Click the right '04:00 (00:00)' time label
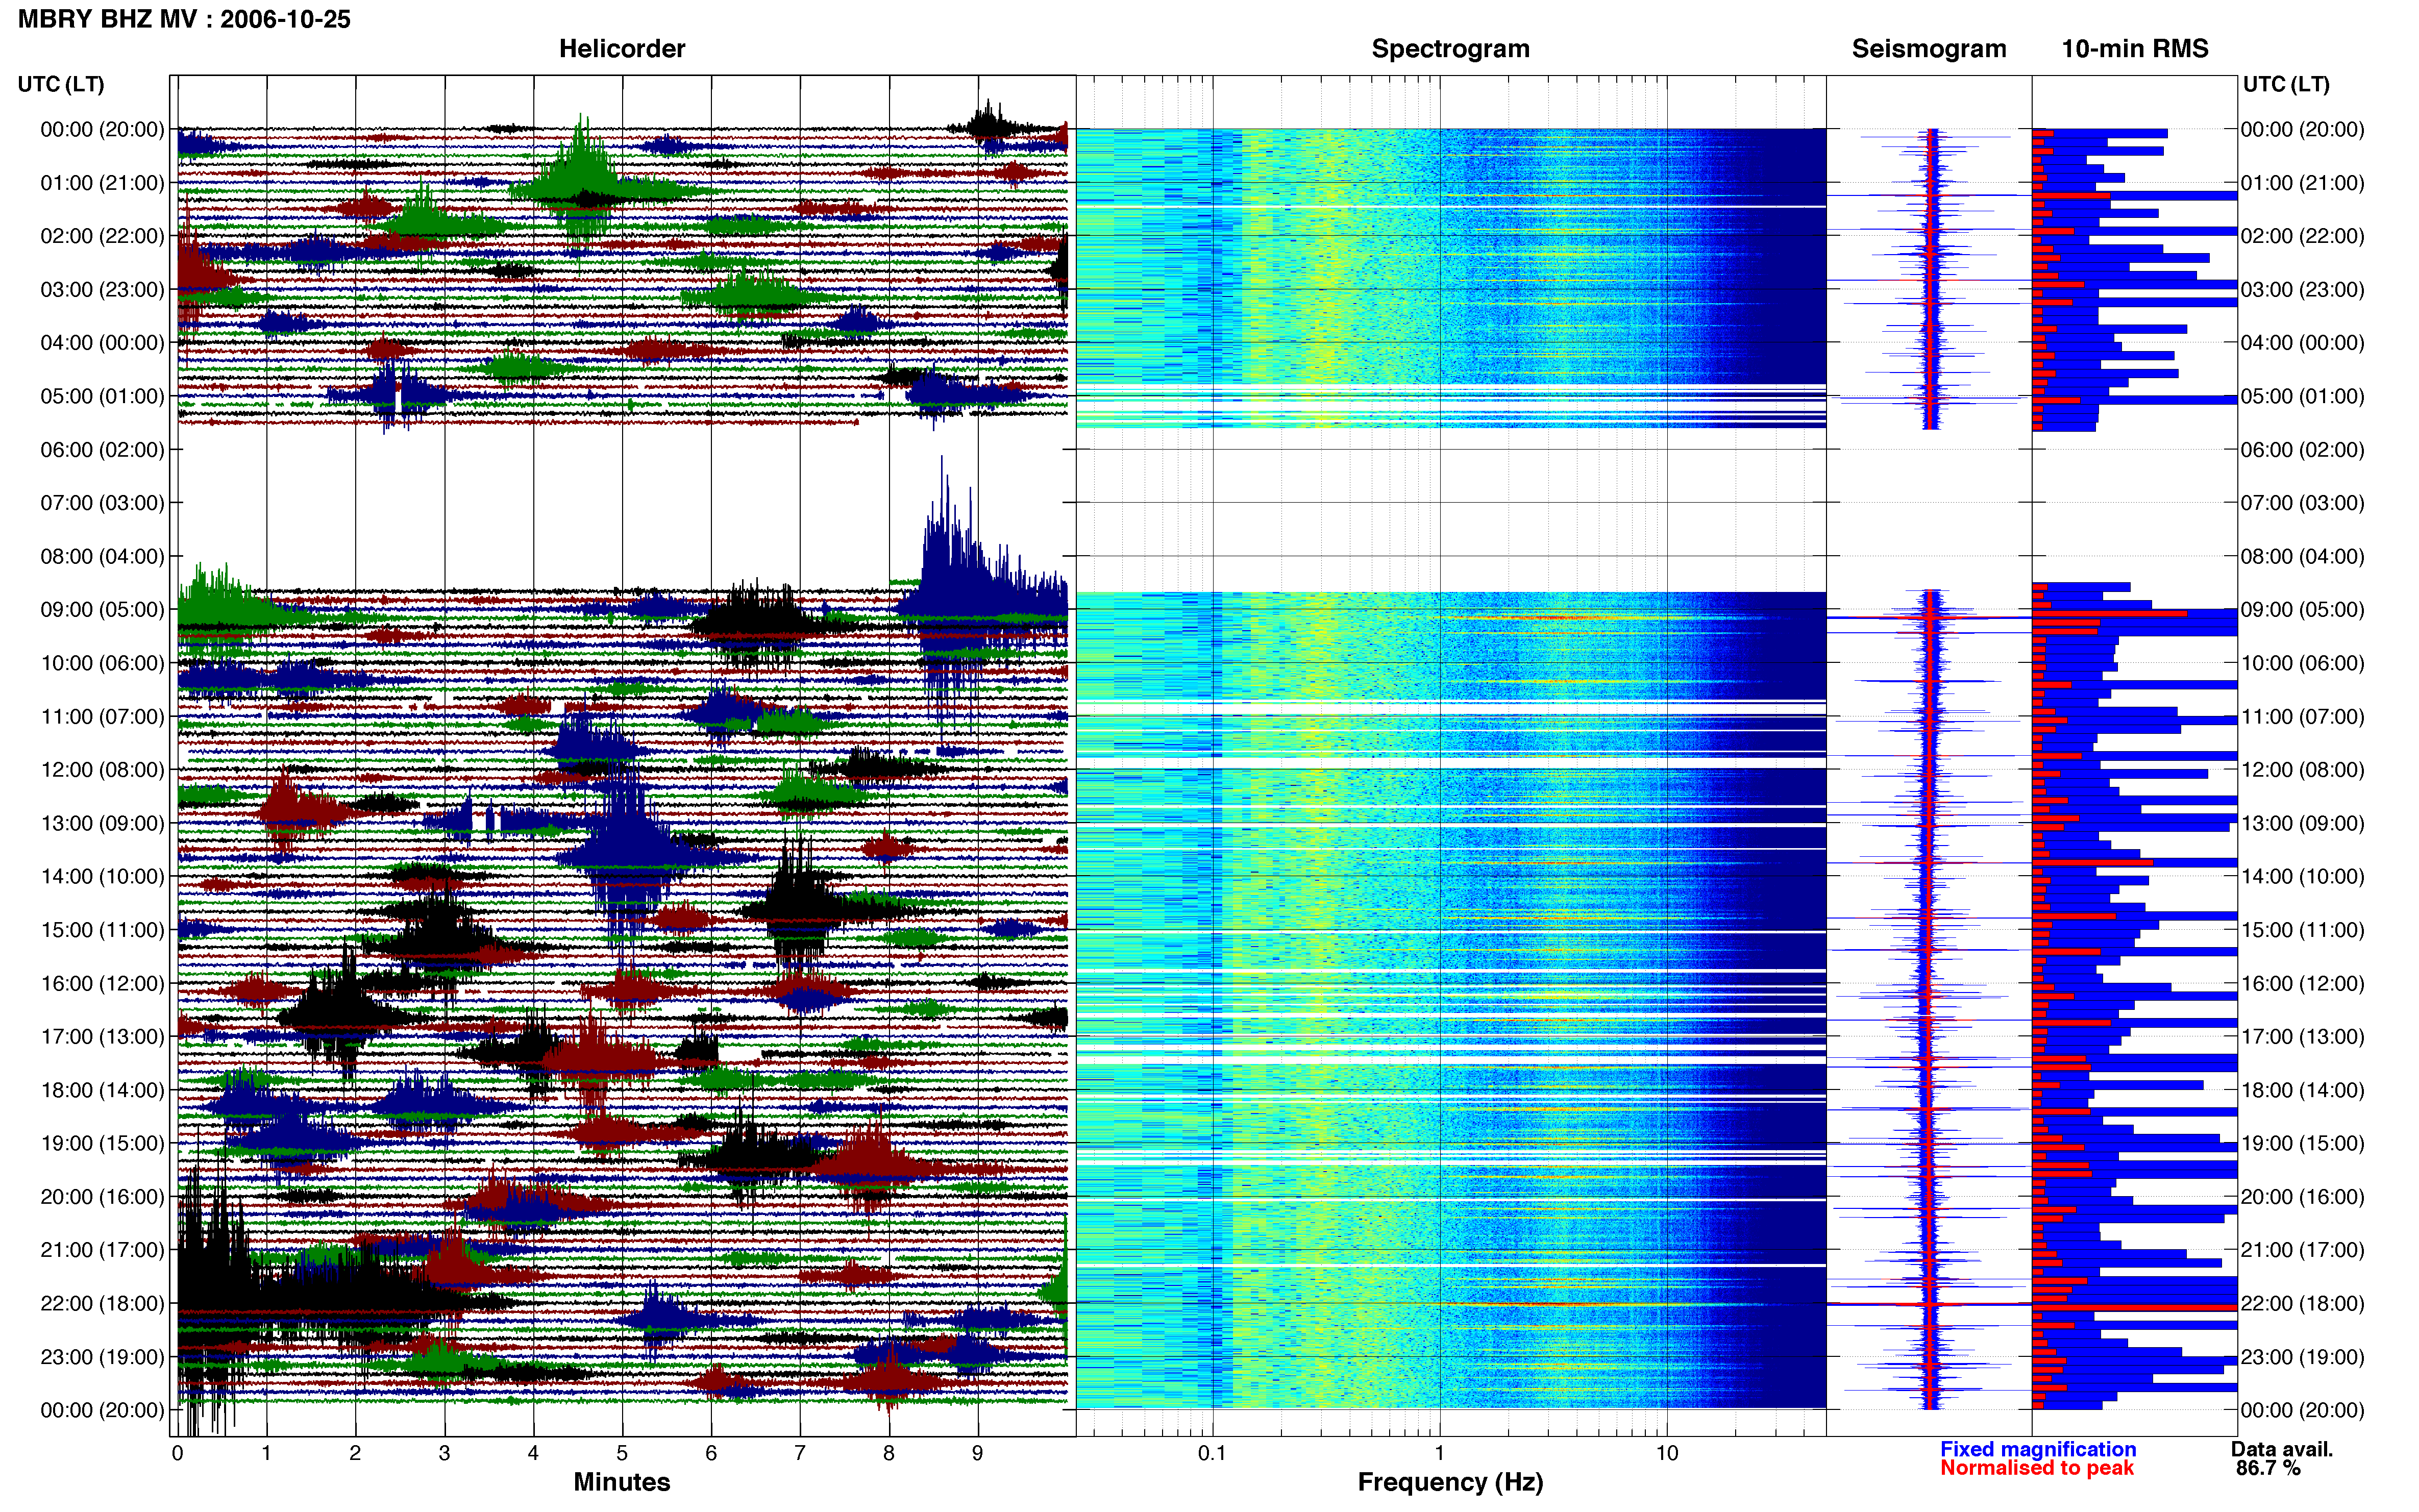This screenshot has width=2419, height=1512. click(2303, 342)
